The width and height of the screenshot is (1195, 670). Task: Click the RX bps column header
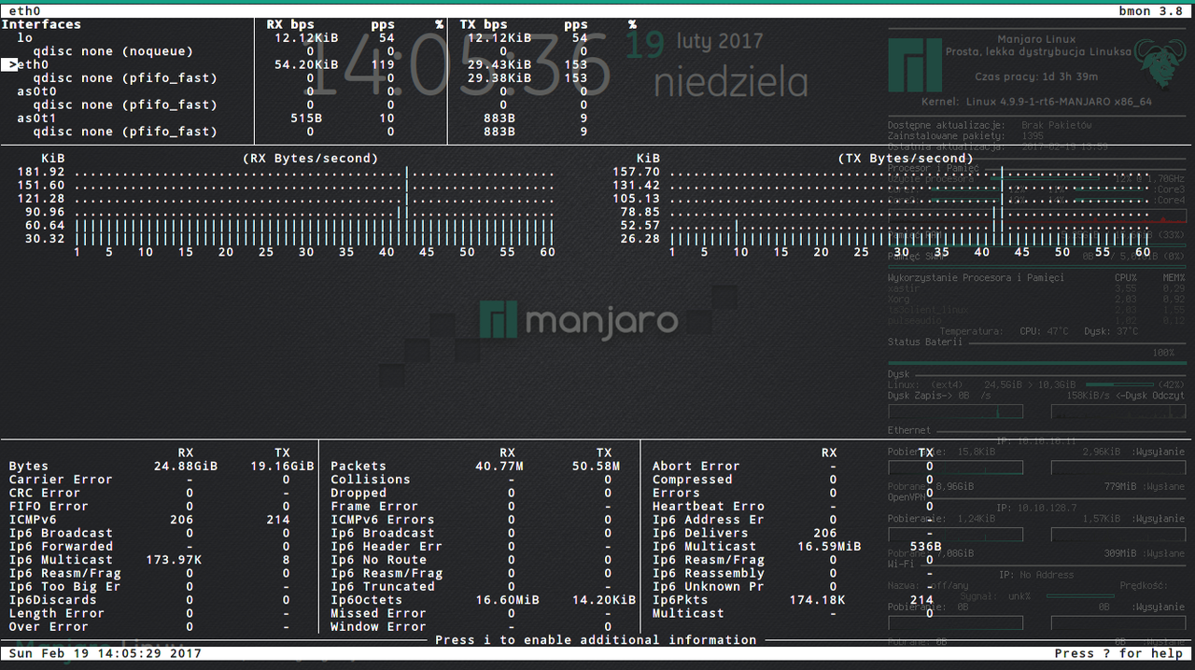[x=290, y=24]
